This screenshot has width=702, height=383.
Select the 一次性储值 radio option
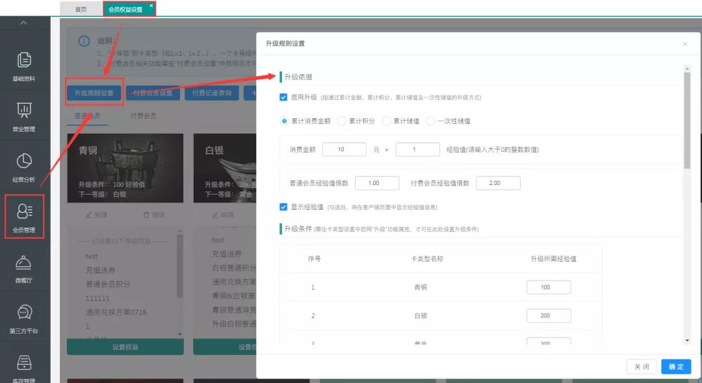point(431,121)
